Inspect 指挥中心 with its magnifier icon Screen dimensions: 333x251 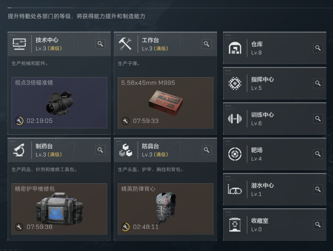[x=318, y=83]
